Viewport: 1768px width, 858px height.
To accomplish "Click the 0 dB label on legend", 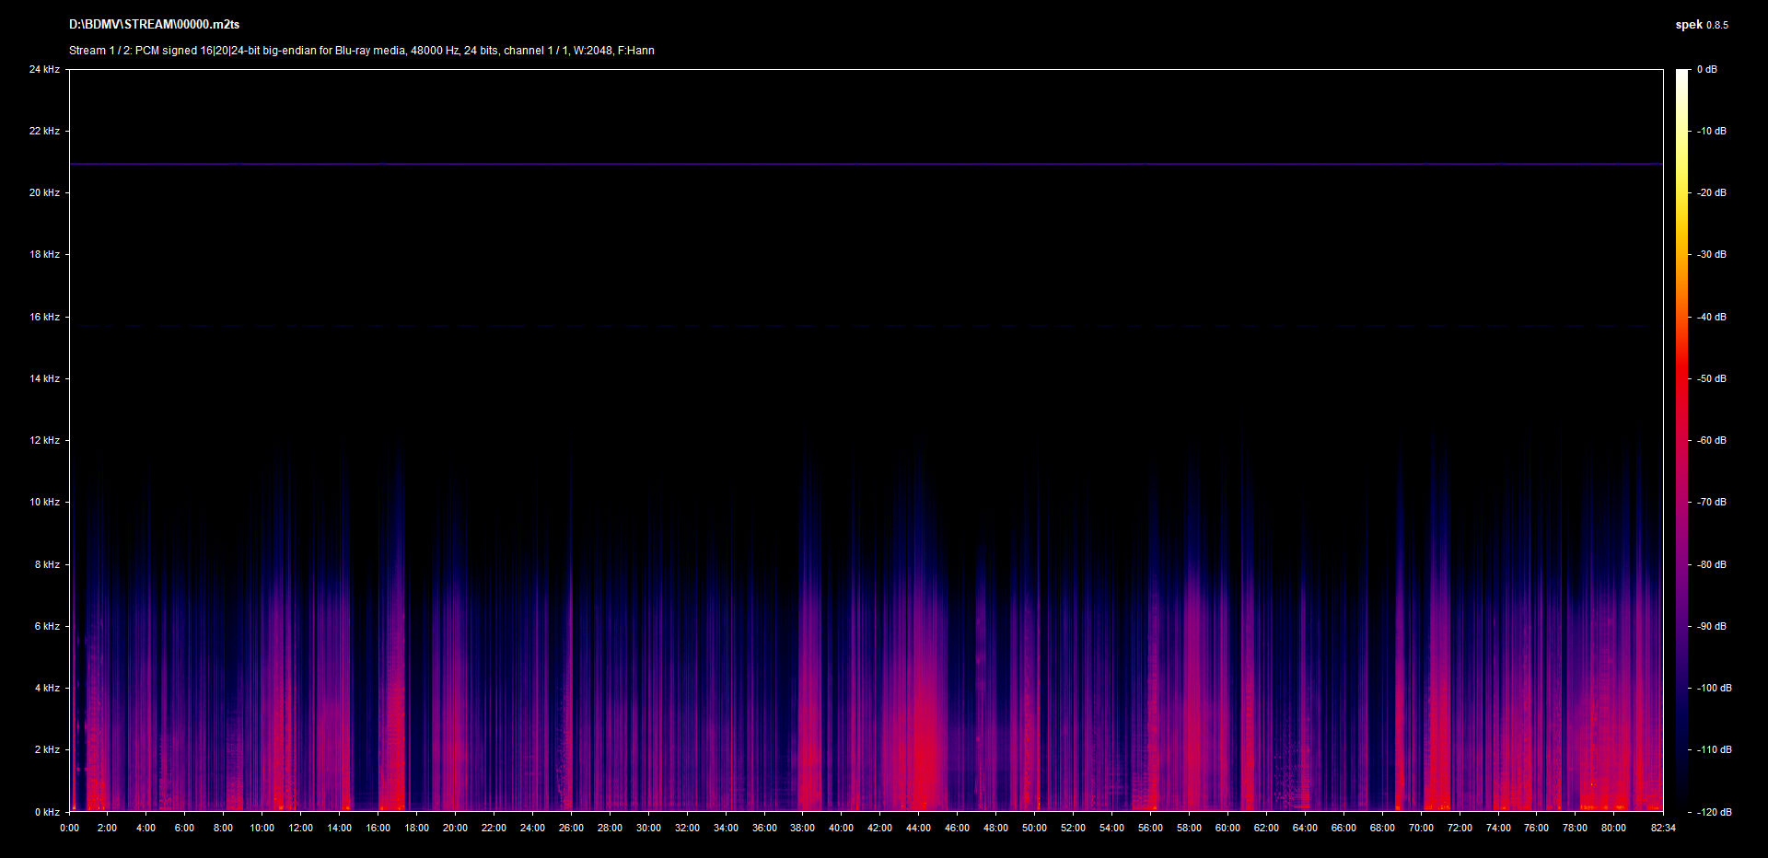I will 1706,69.
